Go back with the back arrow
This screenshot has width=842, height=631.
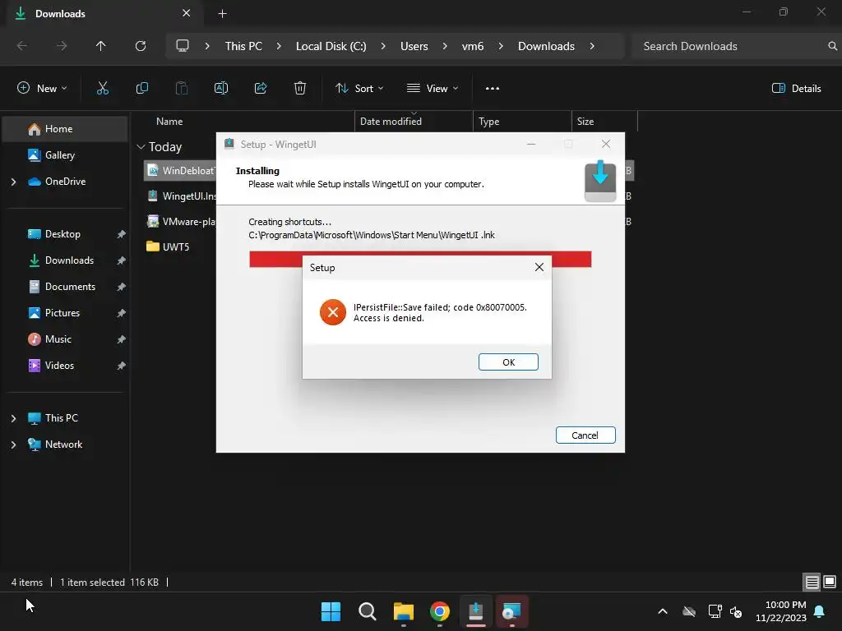[x=22, y=46]
